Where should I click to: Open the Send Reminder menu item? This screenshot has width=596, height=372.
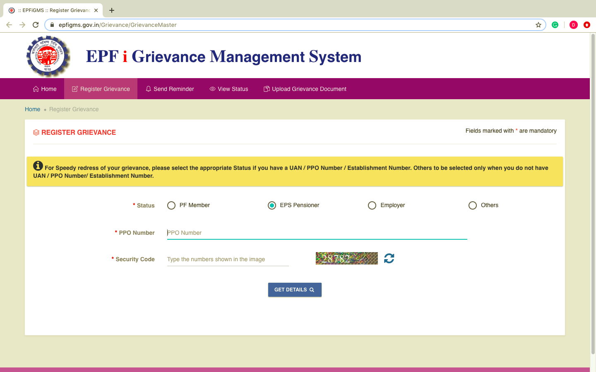point(170,89)
